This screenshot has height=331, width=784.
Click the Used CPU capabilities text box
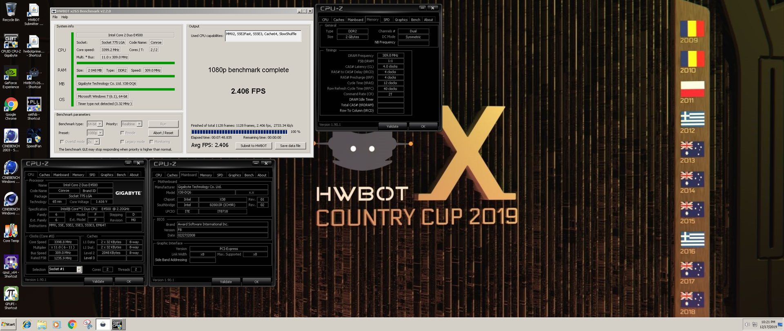263,36
